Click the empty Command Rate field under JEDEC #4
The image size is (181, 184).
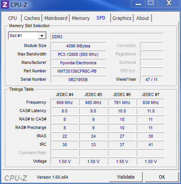[65, 153]
